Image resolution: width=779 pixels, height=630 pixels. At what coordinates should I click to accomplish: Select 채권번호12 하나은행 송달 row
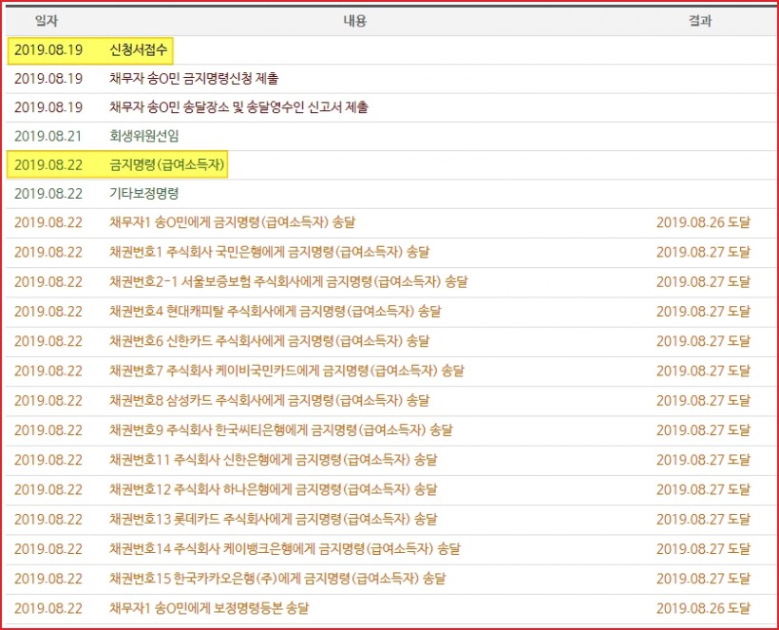(x=391, y=490)
